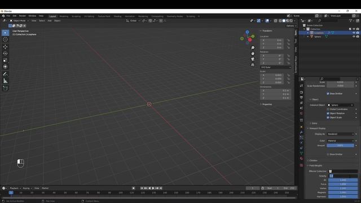Image resolution: width=361 pixels, height=203 pixels.
Task: Select the Cursor tool
Action: tap(5, 39)
